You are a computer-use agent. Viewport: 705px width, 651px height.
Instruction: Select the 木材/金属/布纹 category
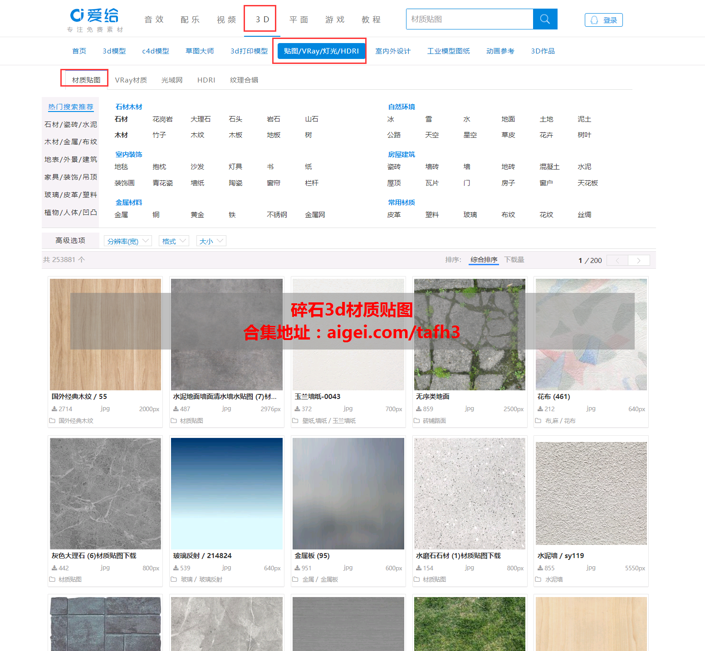pos(71,142)
